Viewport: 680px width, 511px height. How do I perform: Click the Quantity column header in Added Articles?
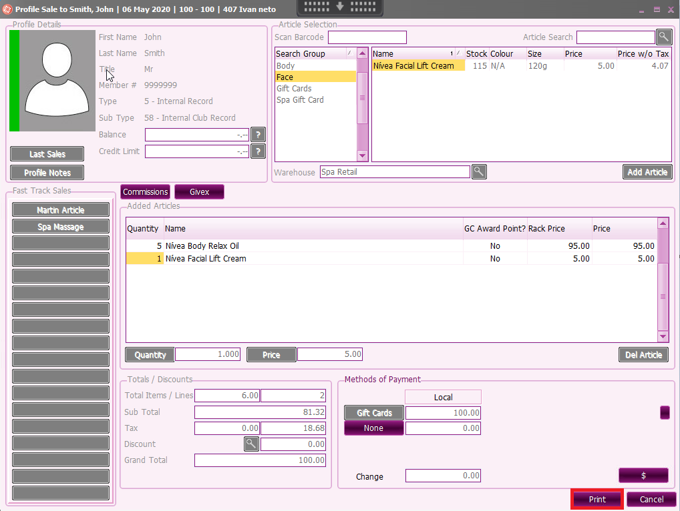click(145, 229)
